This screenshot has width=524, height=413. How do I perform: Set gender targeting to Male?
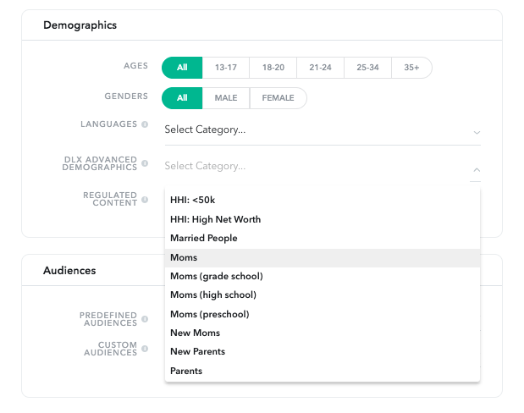pyautogui.click(x=226, y=98)
